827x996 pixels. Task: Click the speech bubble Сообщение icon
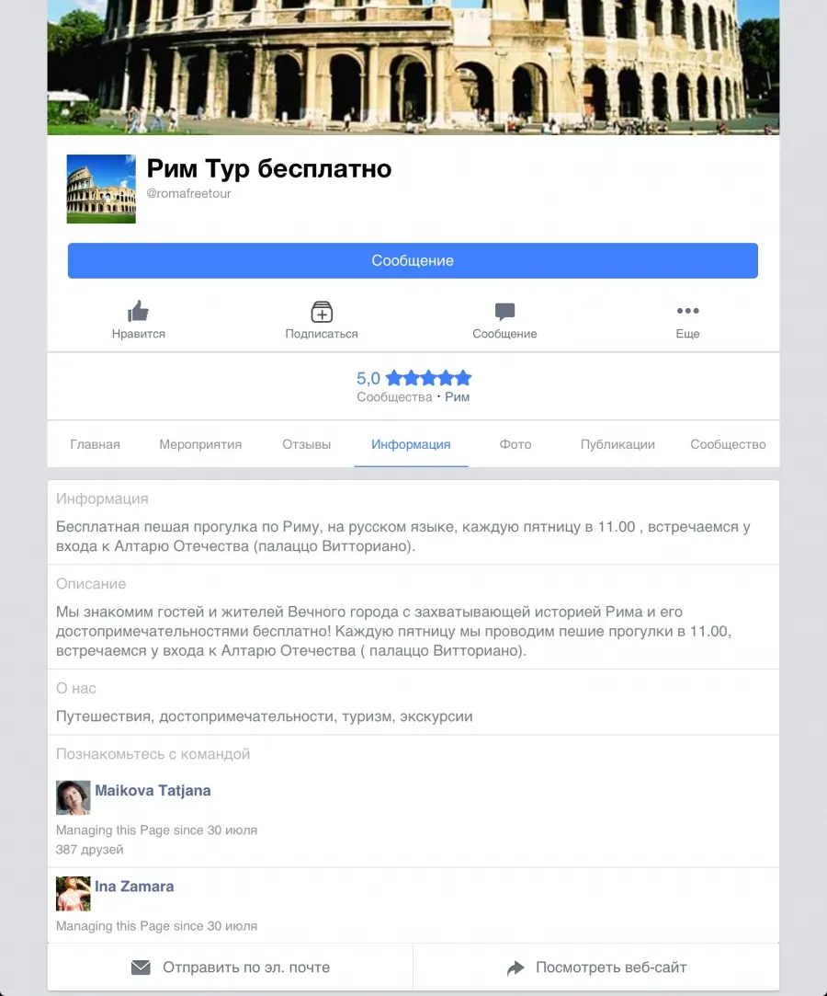click(x=504, y=311)
